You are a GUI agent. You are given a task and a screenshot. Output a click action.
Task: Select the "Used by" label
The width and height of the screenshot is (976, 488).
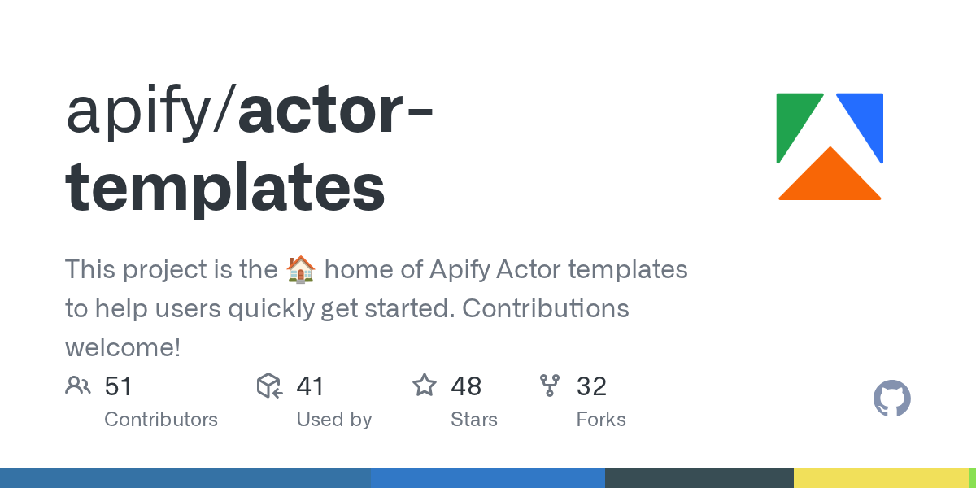pyautogui.click(x=334, y=420)
